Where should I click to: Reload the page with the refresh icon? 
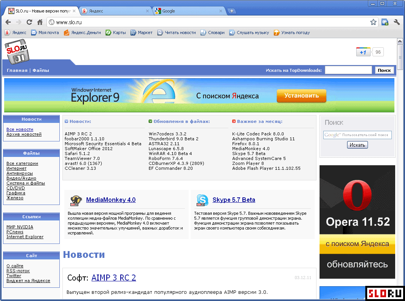pos(29,22)
